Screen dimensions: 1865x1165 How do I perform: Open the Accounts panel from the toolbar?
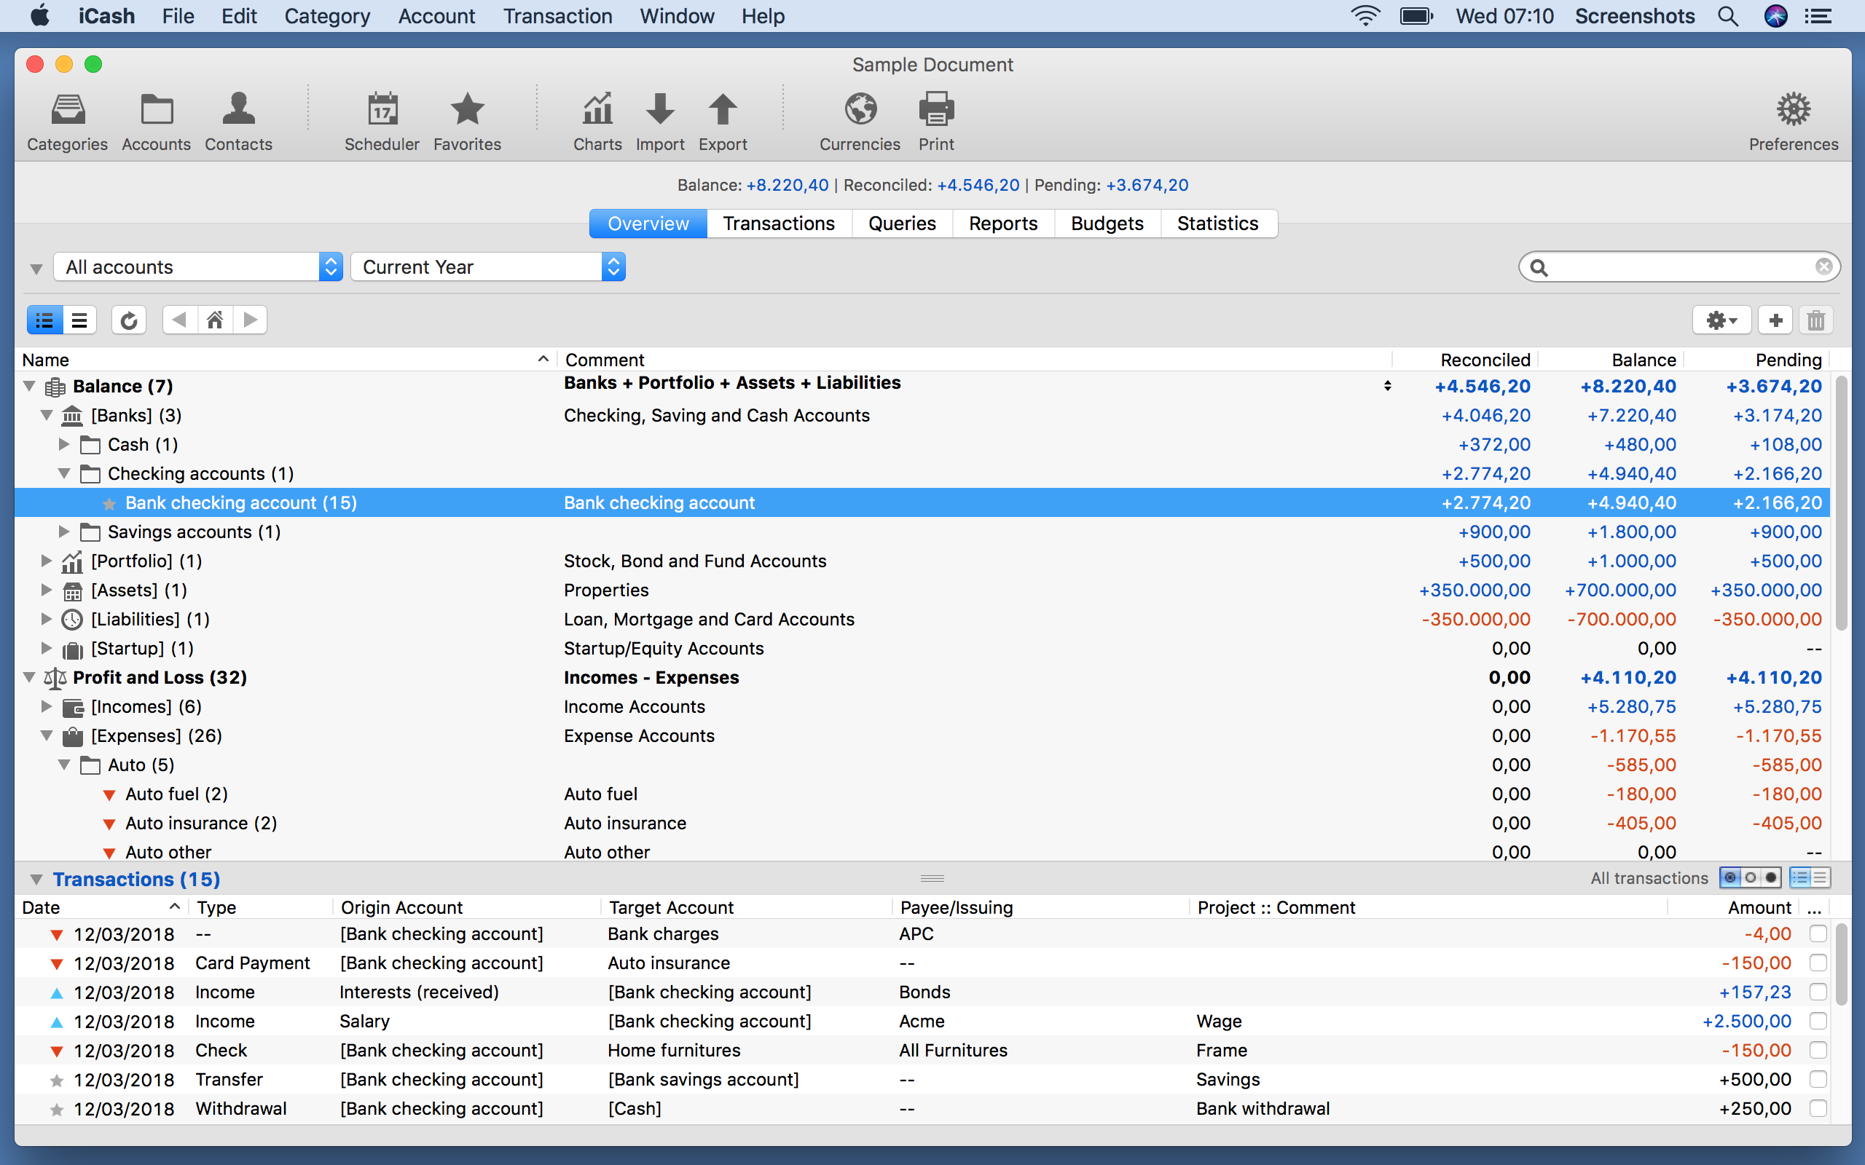tap(156, 119)
